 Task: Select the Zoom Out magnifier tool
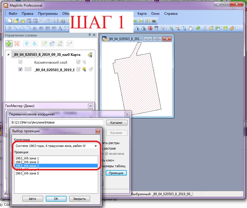click(x=177, y=28)
